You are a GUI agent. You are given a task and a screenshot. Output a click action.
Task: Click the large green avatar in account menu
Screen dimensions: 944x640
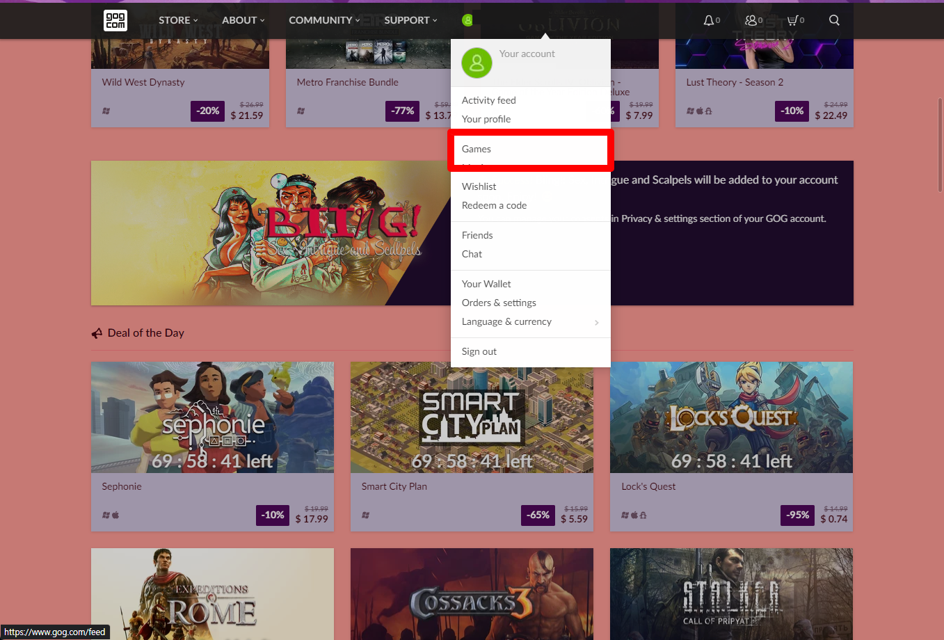(x=477, y=63)
